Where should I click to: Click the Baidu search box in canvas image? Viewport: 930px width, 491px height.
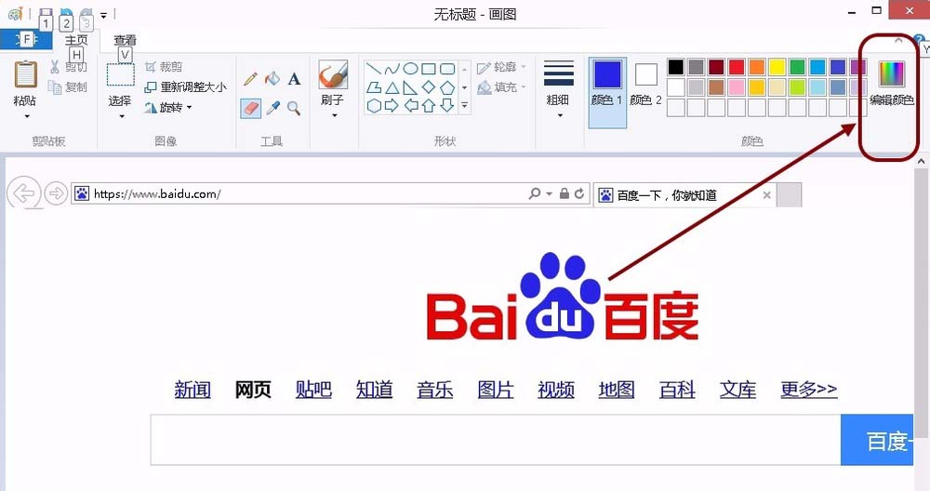[x=496, y=440]
